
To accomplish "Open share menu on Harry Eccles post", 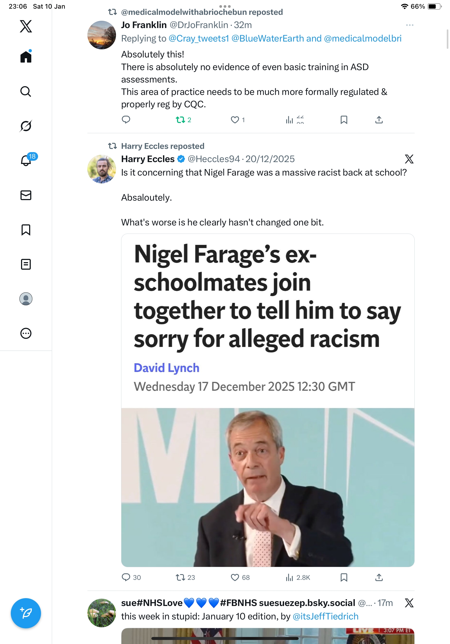I will (x=379, y=578).
